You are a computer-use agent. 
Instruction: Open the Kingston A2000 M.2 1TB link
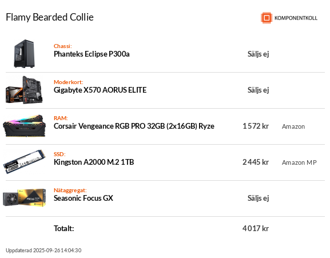point(94,162)
